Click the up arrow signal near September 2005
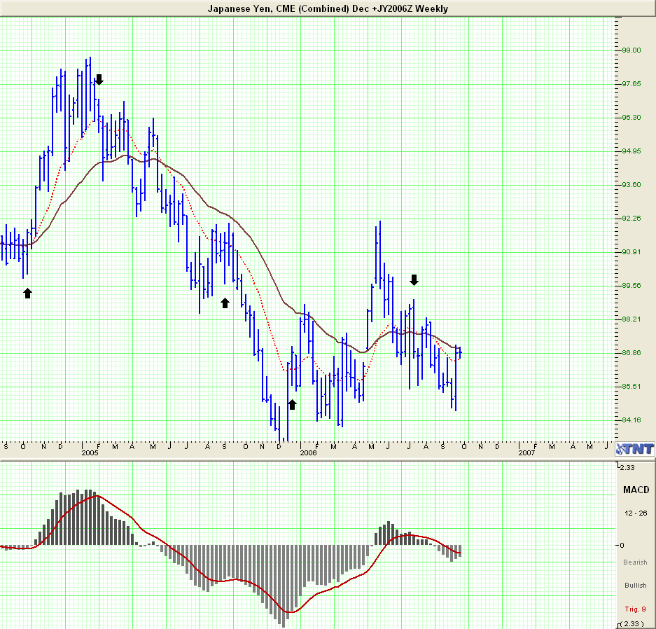Viewport: 656px width, 629px height. coord(225,303)
